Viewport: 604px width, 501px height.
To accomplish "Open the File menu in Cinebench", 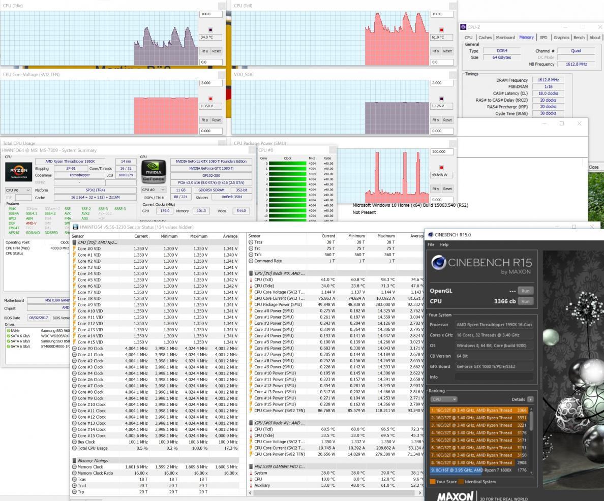I will [431, 244].
